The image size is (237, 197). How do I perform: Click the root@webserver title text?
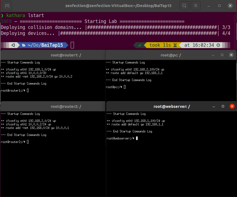(x=172, y=107)
